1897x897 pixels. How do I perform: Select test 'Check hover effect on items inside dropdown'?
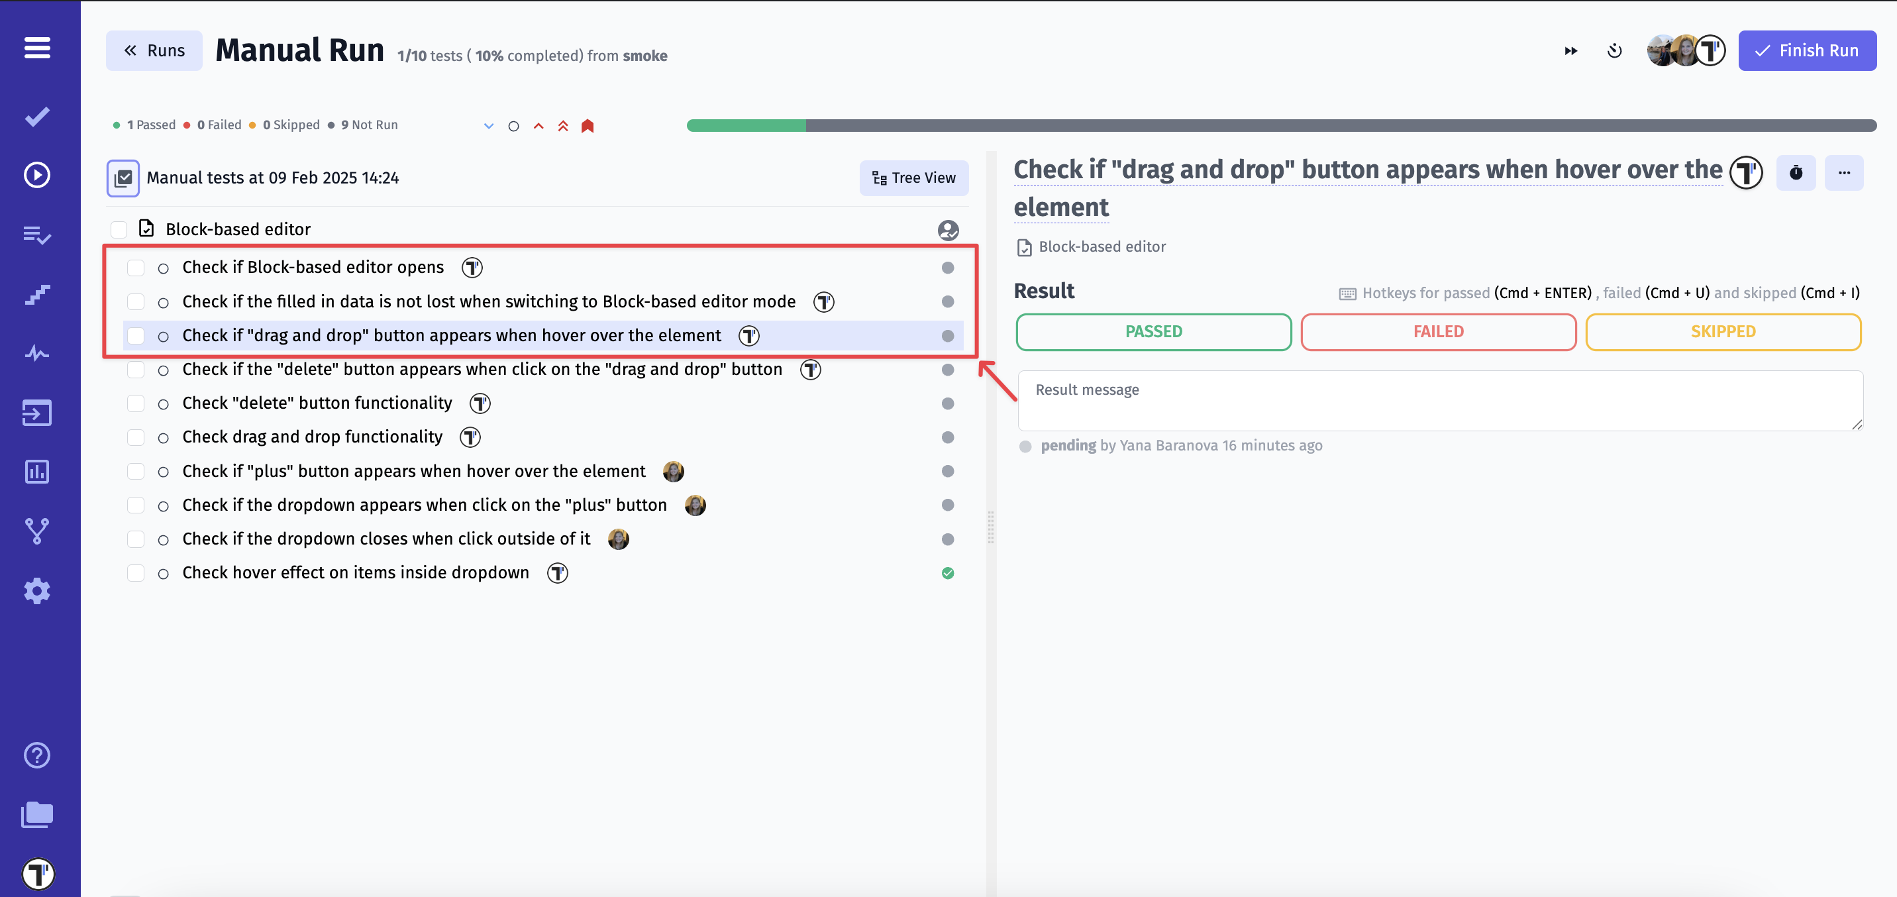point(355,573)
